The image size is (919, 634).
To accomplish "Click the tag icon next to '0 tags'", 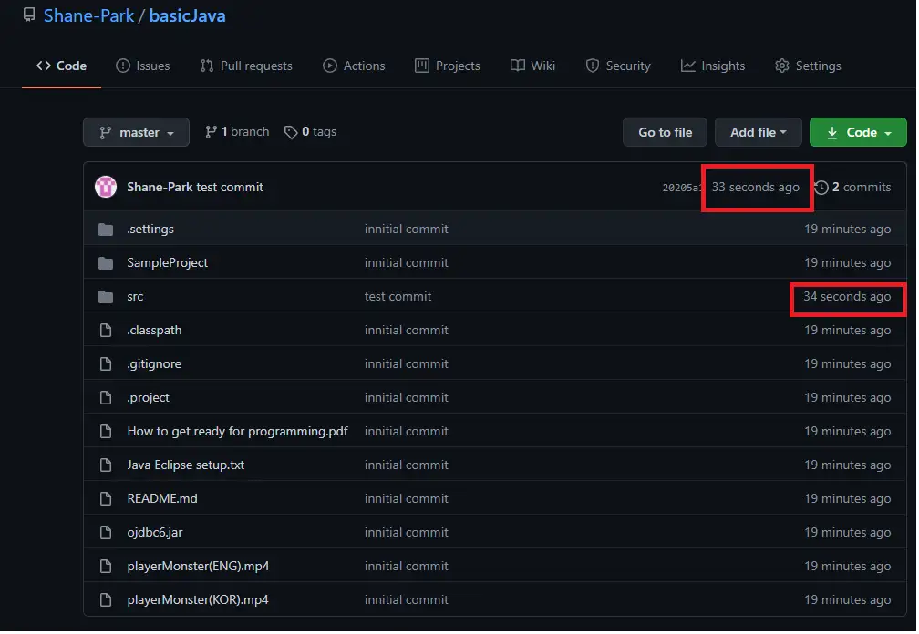I will tap(291, 132).
